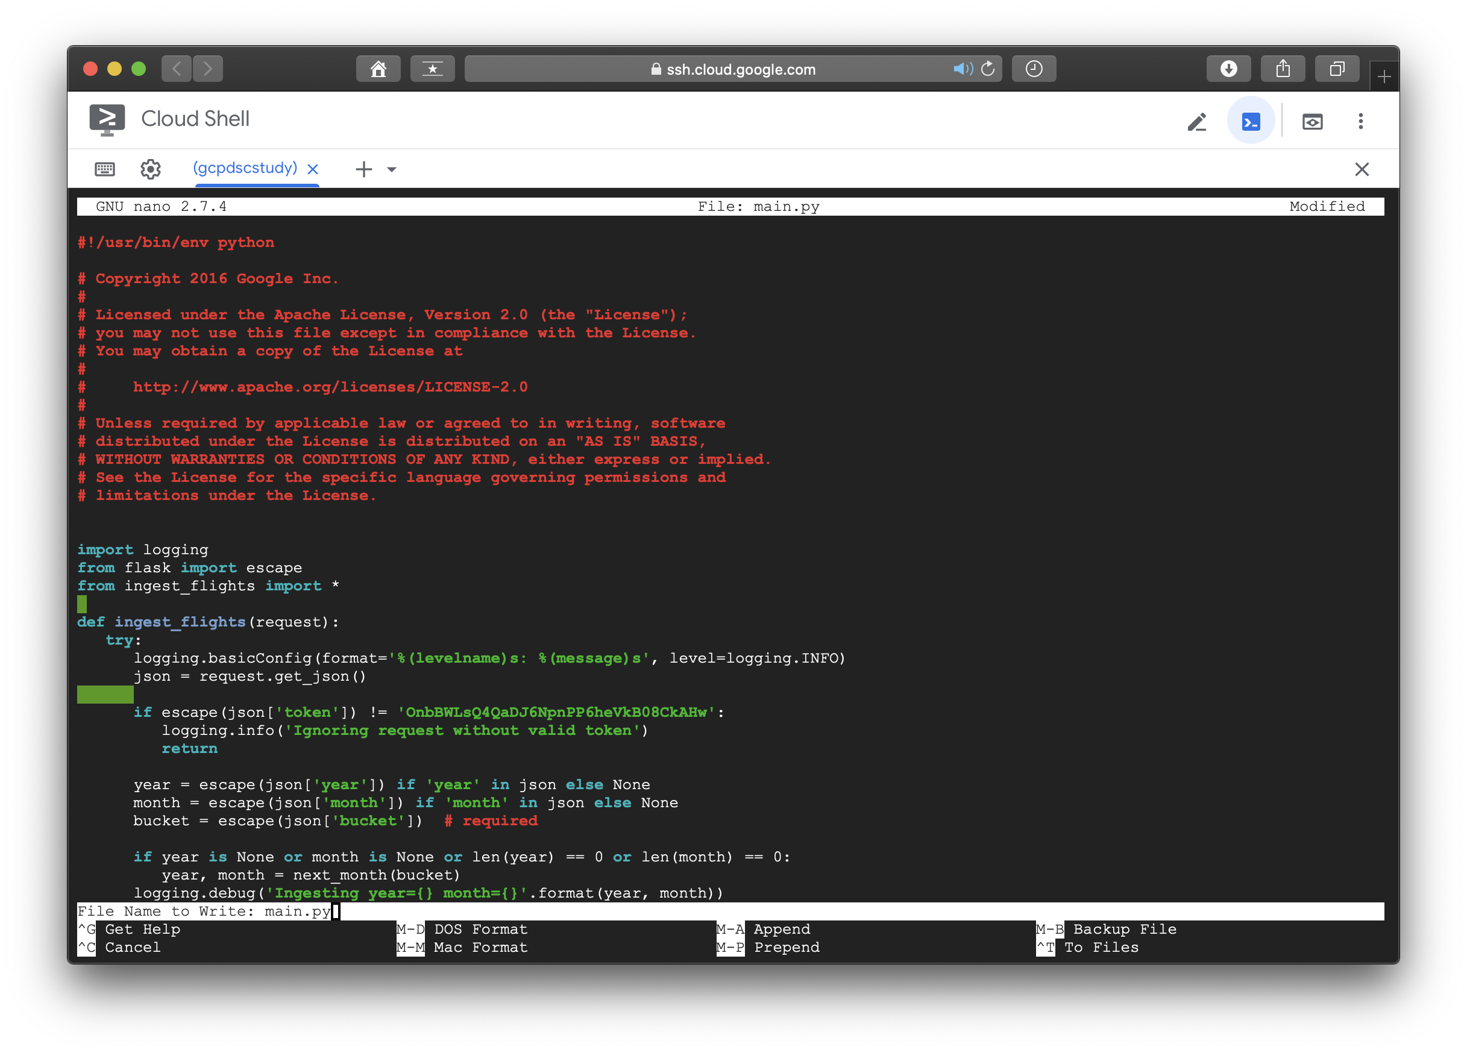Viewport: 1467px width, 1053px height.
Task: Click the browser Home button
Action: click(379, 69)
